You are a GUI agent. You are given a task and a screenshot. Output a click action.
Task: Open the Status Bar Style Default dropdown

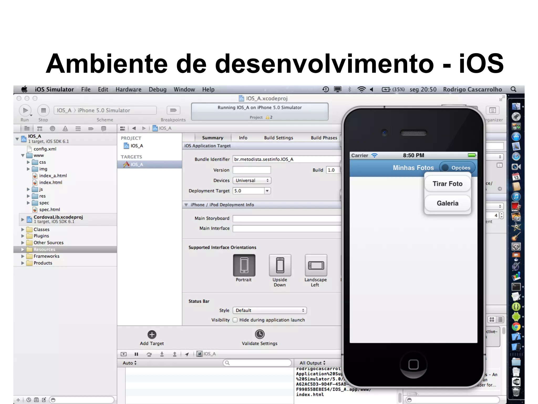(x=270, y=310)
